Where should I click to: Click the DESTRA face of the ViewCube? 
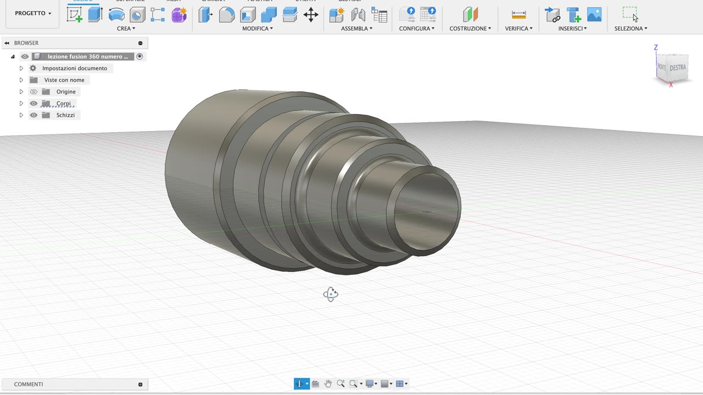(678, 67)
